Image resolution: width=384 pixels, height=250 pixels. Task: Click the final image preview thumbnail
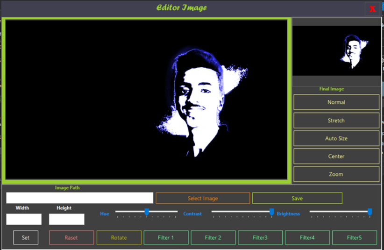(336, 50)
